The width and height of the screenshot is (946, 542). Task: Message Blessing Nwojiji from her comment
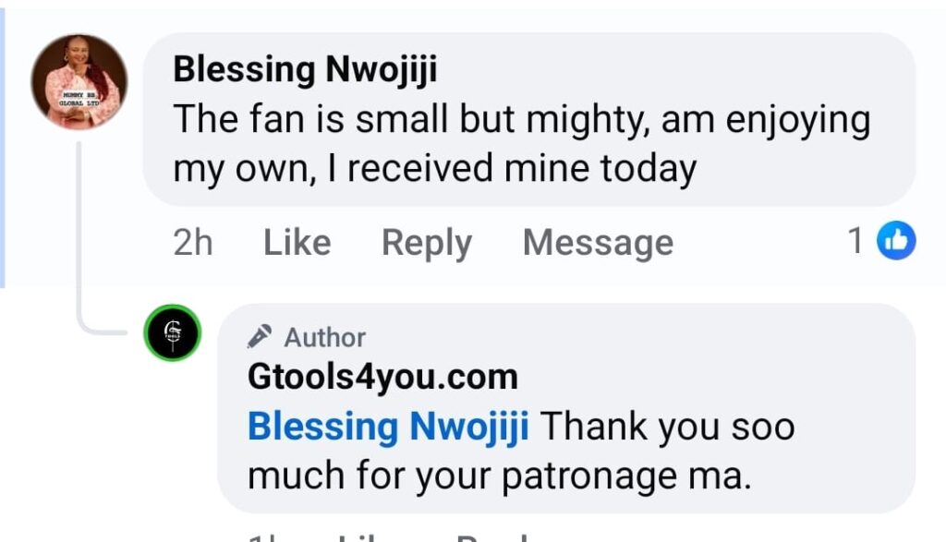click(x=598, y=243)
